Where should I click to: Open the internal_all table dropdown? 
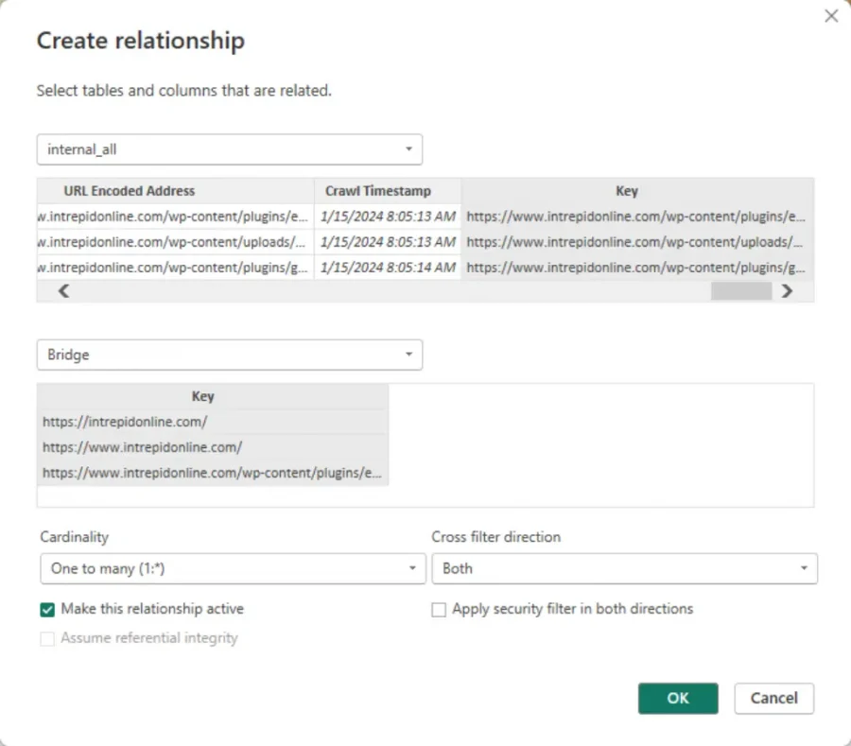[230, 149]
